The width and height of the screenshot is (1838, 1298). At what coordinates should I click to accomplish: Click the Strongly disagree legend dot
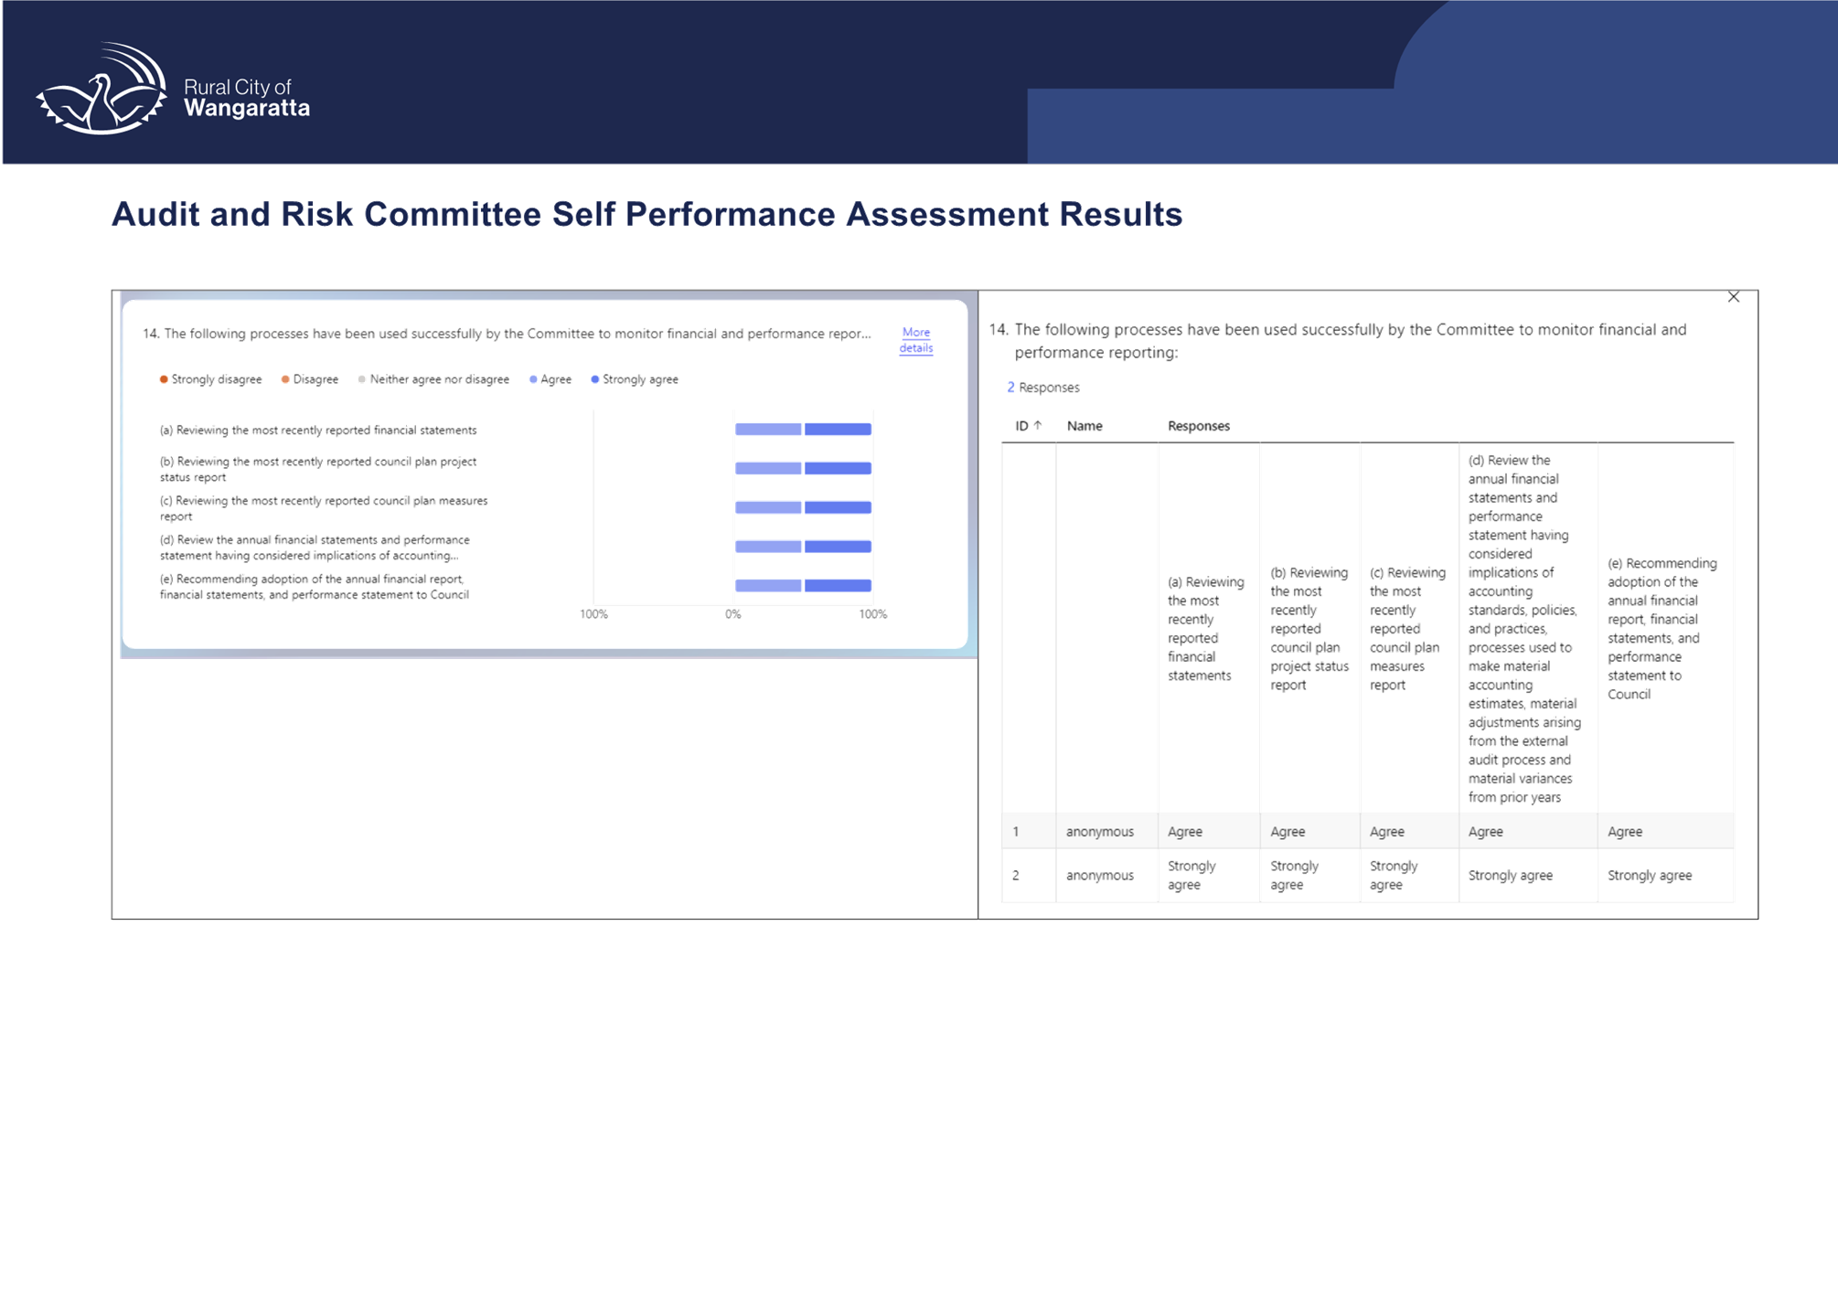point(164,379)
